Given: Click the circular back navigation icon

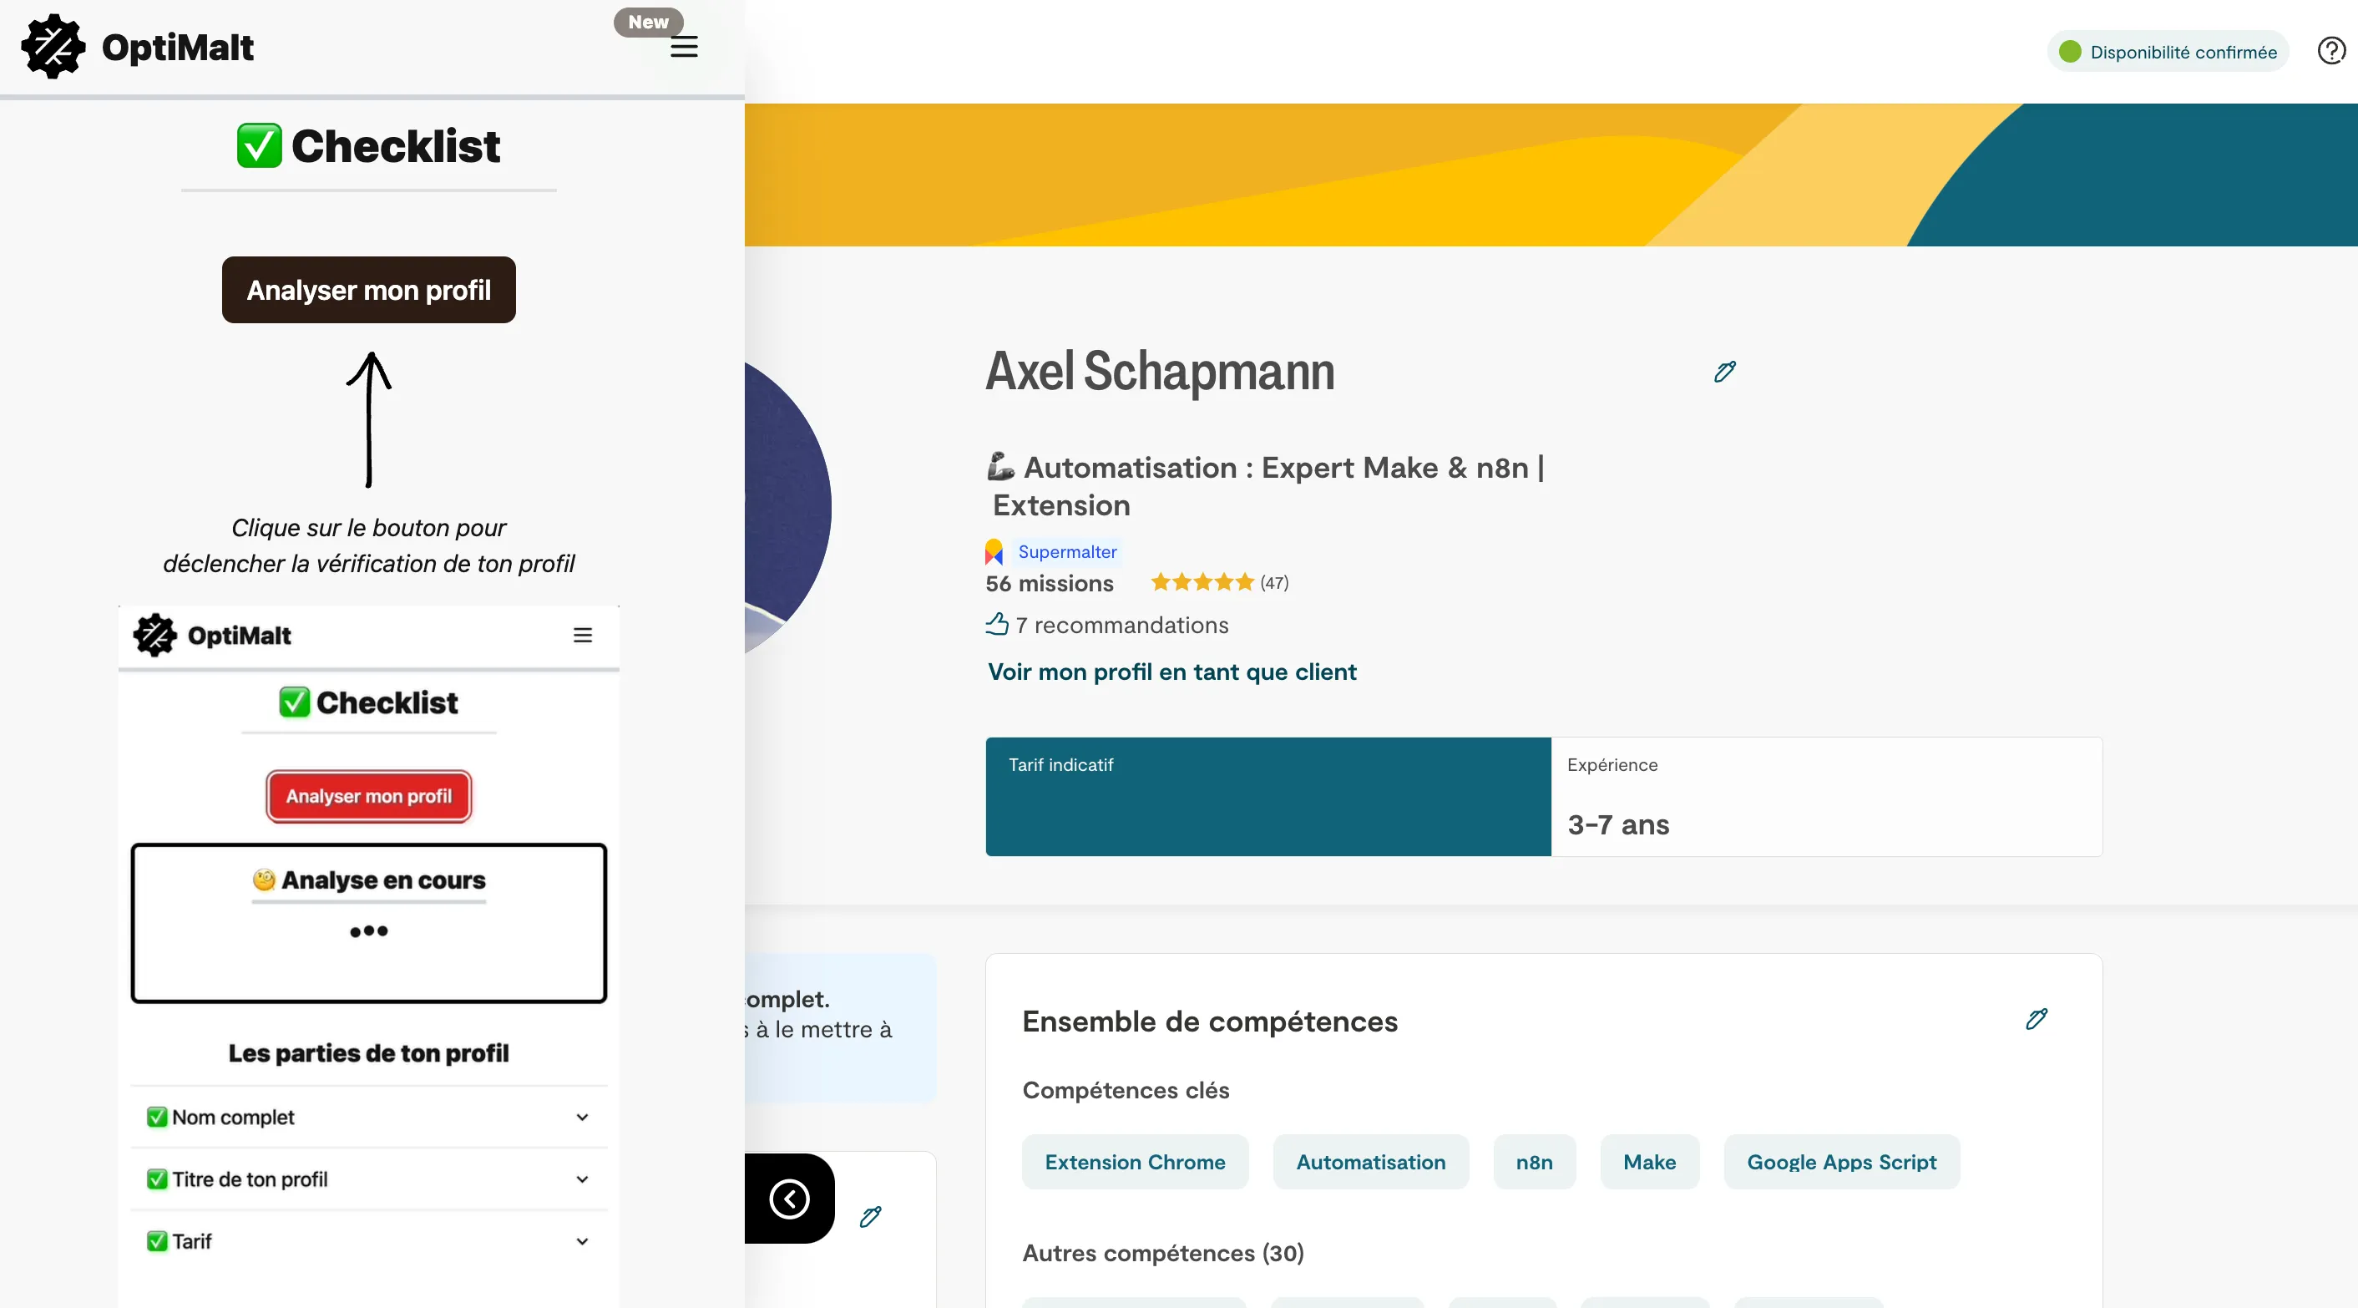Looking at the screenshot, I should (789, 1199).
